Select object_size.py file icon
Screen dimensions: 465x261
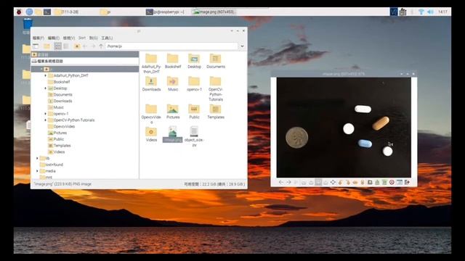pos(194,136)
